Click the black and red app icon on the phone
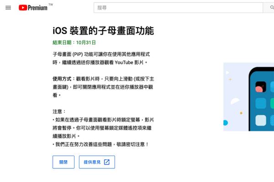Screen dimensions: 274x182 [x=261, y=87]
